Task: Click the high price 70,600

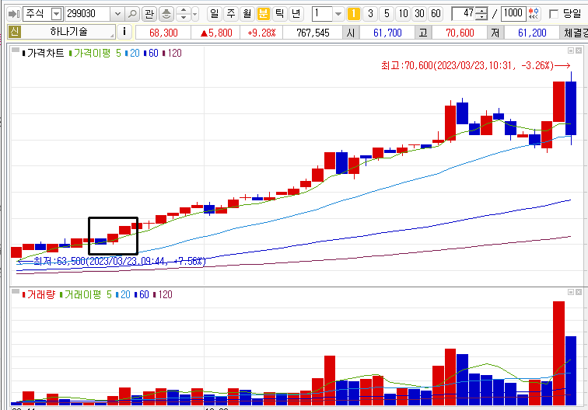Action: [x=460, y=33]
